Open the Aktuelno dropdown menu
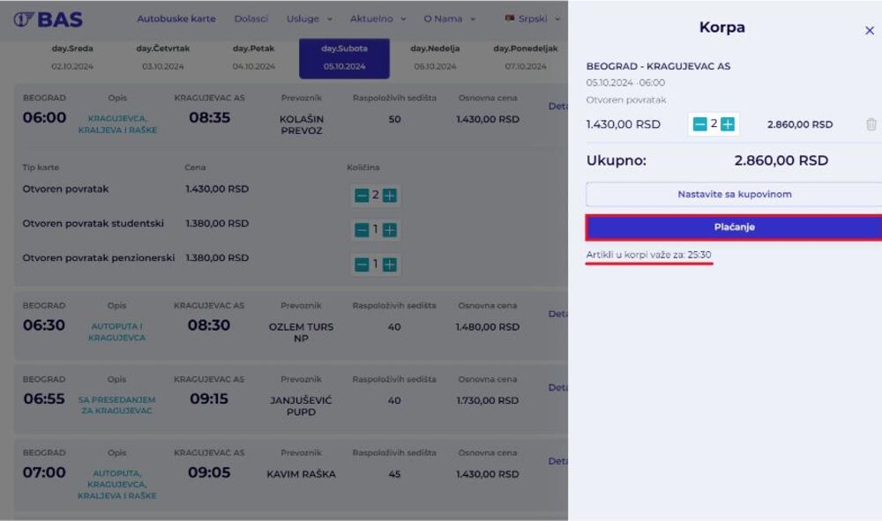Viewport: 882px width, 521px height. pyautogui.click(x=377, y=19)
